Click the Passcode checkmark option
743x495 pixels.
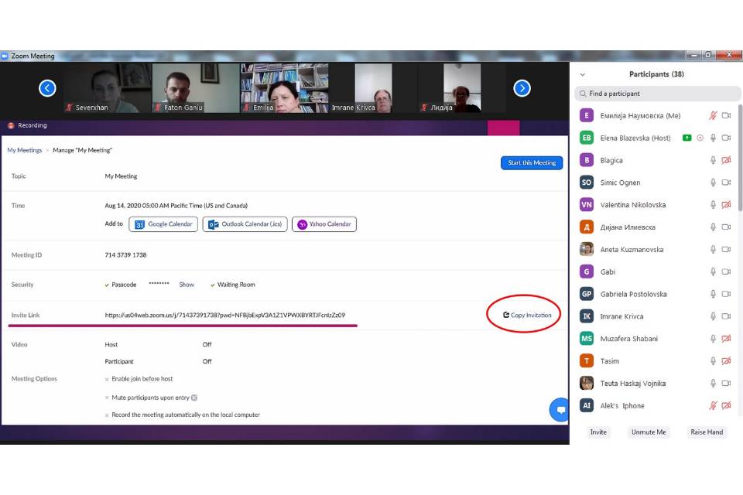(x=121, y=285)
